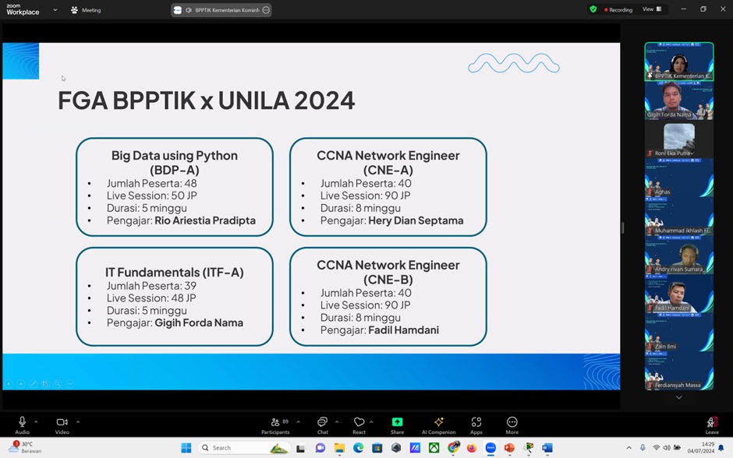Click the Recording indicator
733x458 pixels.
pos(617,9)
